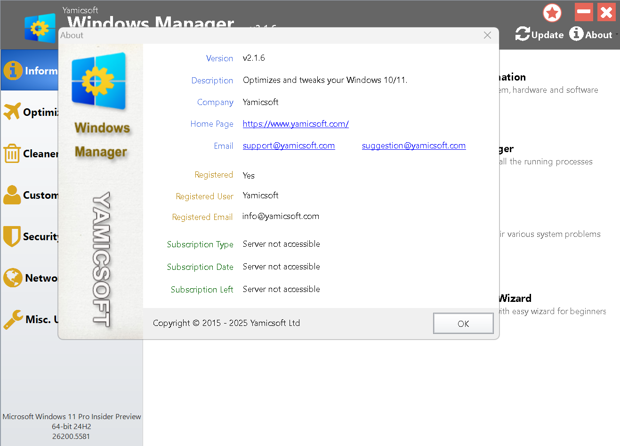
Task: Click the Registered value 'Yes'
Action: pos(249,176)
